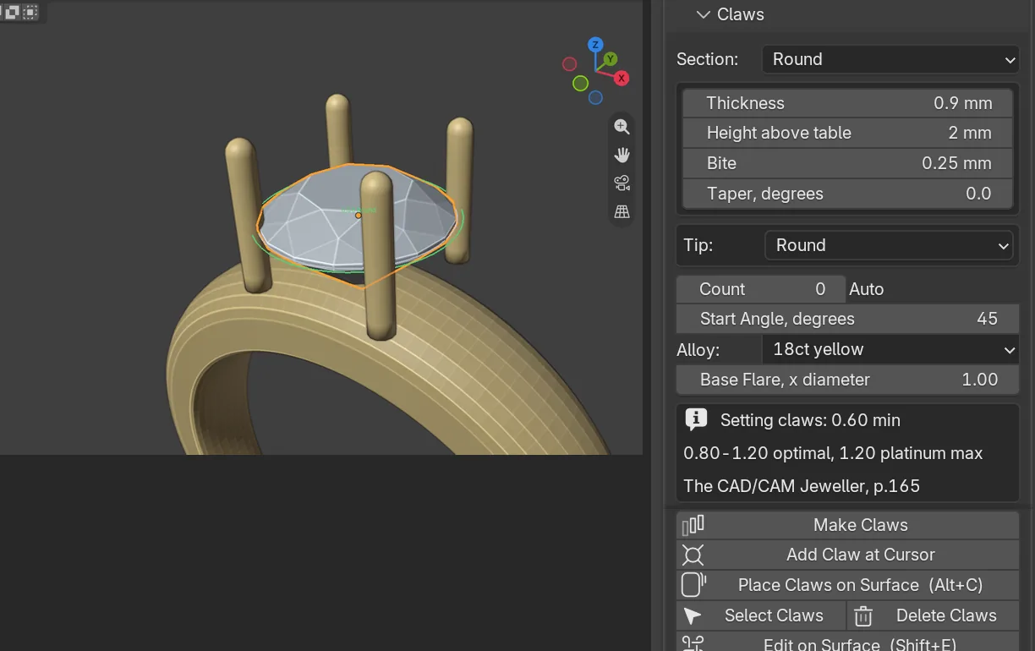
Task: Click the negative Y axis circle on gizmo
Action: [x=580, y=83]
